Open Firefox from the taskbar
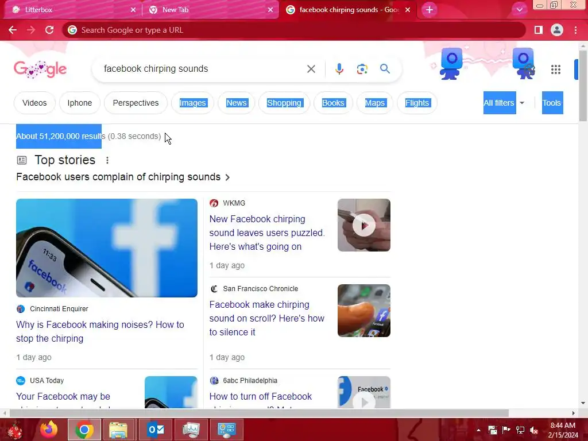 tap(49, 430)
